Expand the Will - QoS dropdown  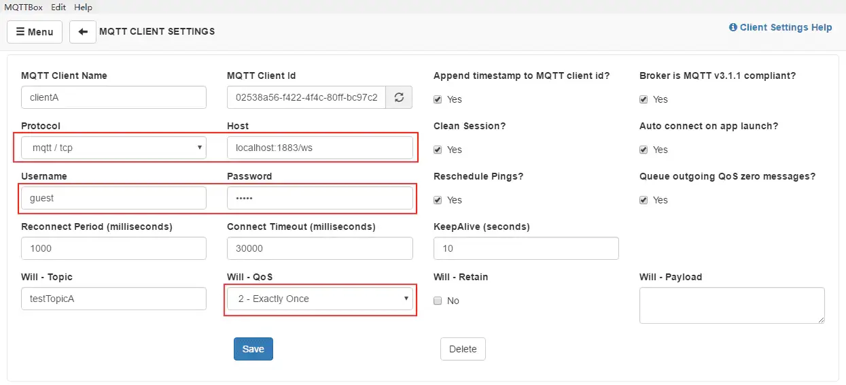319,299
